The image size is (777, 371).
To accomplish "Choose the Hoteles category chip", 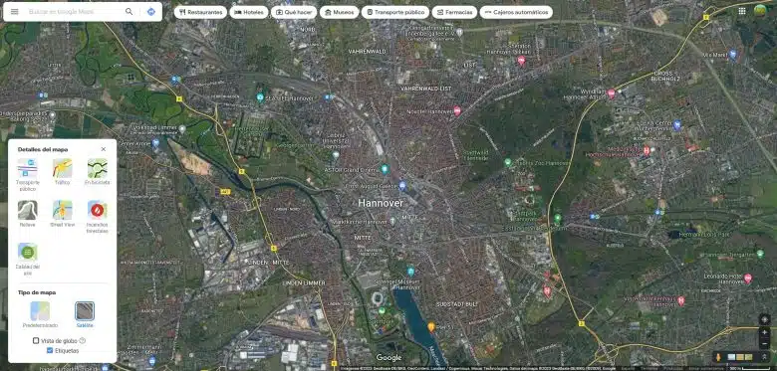I will pos(249,12).
